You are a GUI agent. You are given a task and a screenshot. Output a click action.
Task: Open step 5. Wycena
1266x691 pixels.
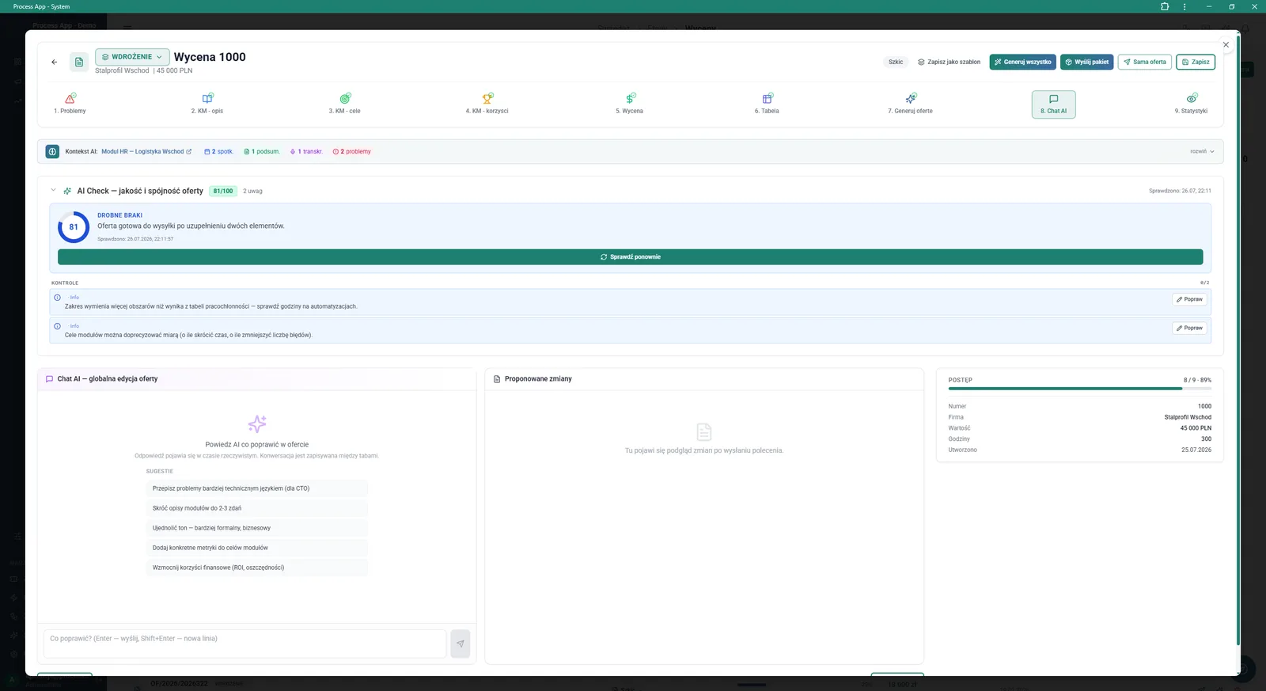coord(630,104)
